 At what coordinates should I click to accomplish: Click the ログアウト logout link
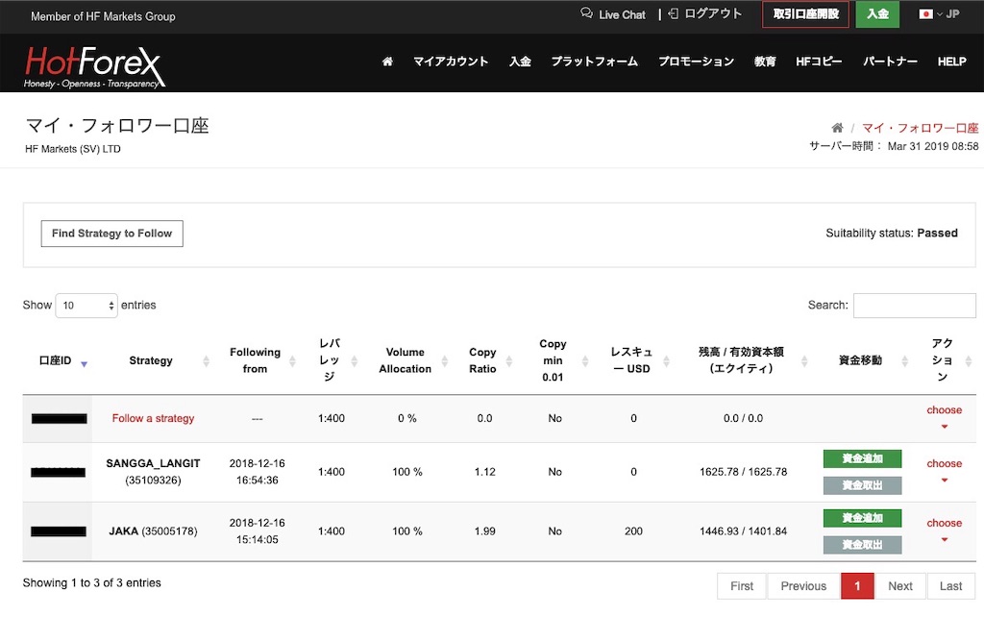(705, 13)
